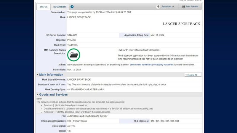237x133 pixels.
Task: Click the Mark Literal Elements value LANCER SPORTBACK
Action: tap(79, 79)
